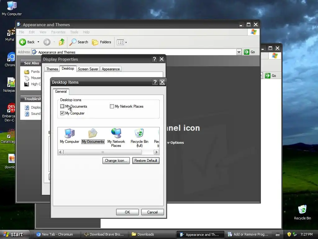The width and height of the screenshot is (318, 239).
Task: Uncheck the My Computer checkbox
Action: 62,113
